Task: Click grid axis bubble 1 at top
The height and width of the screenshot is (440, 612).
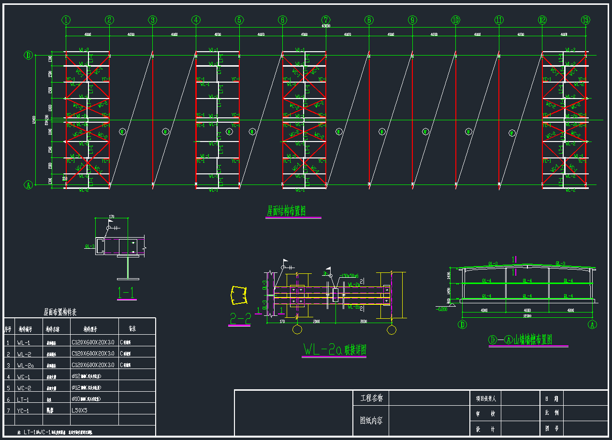Action: pyautogui.click(x=66, y=20)
